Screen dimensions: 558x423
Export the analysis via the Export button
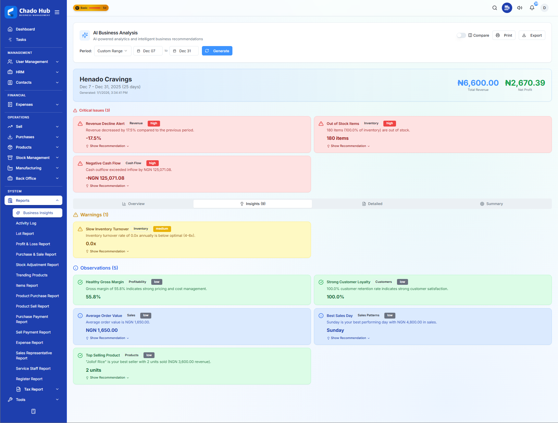[x=532, y=35]
